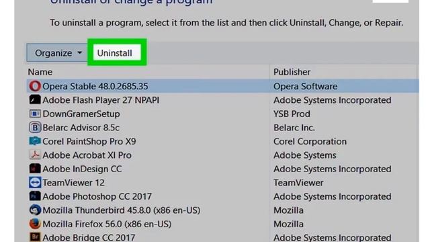Viewport: 430px width, 242px height.
Task: Click YSB Prod publisher cell
Action: click(292, 114)
